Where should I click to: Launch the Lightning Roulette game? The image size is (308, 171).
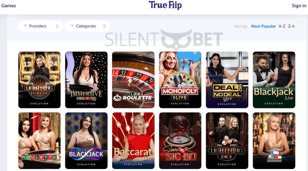point(39,80)
